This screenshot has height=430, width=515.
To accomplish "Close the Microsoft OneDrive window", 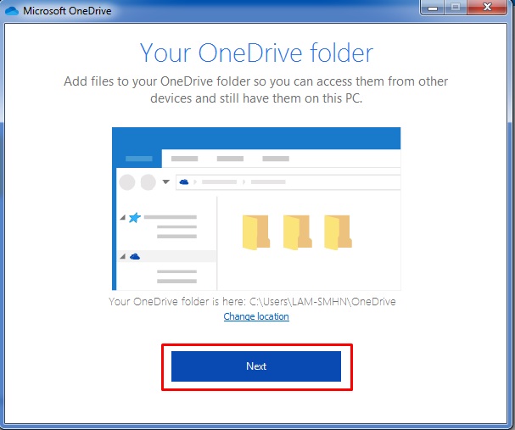I will click(x=487, y=8).
